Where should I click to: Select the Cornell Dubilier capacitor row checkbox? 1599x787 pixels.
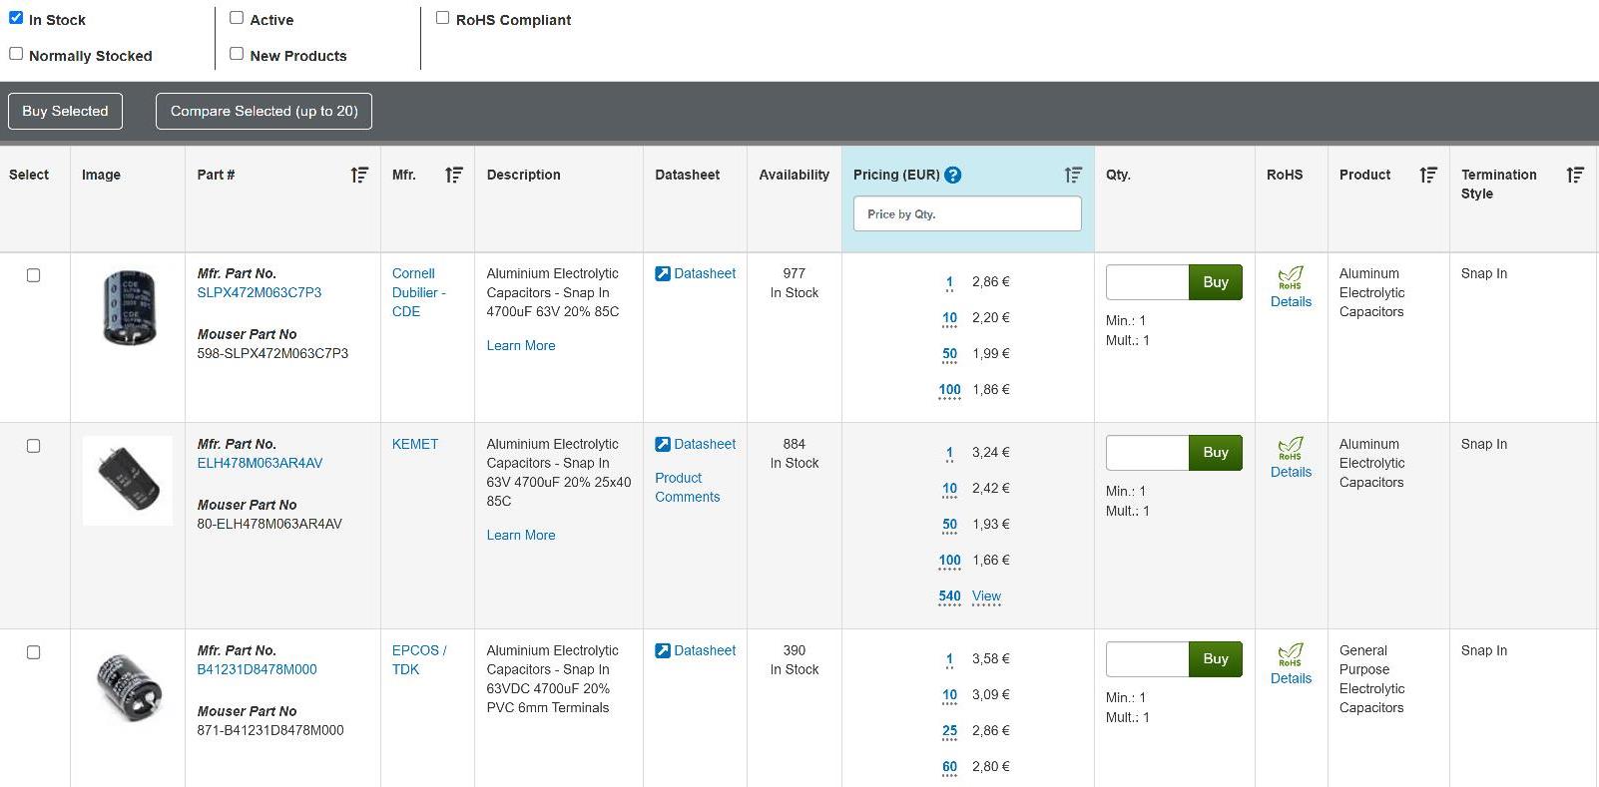click(33, 275)
